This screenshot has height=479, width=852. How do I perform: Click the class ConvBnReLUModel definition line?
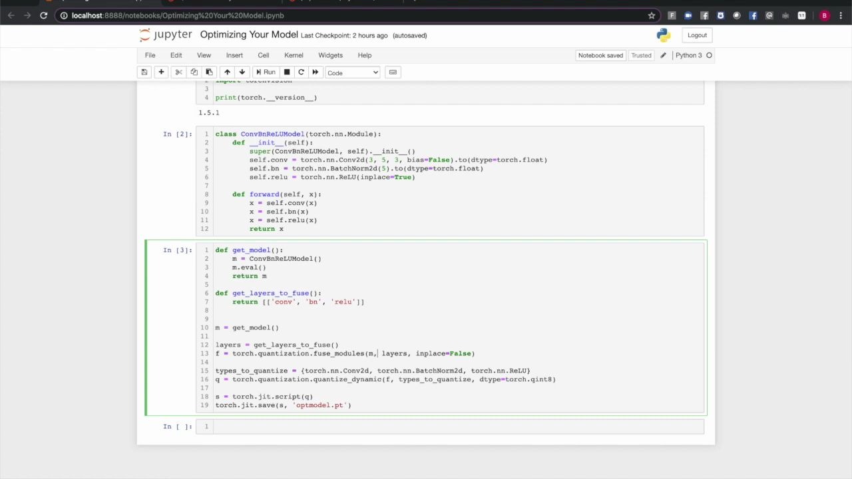coord(298,134)
